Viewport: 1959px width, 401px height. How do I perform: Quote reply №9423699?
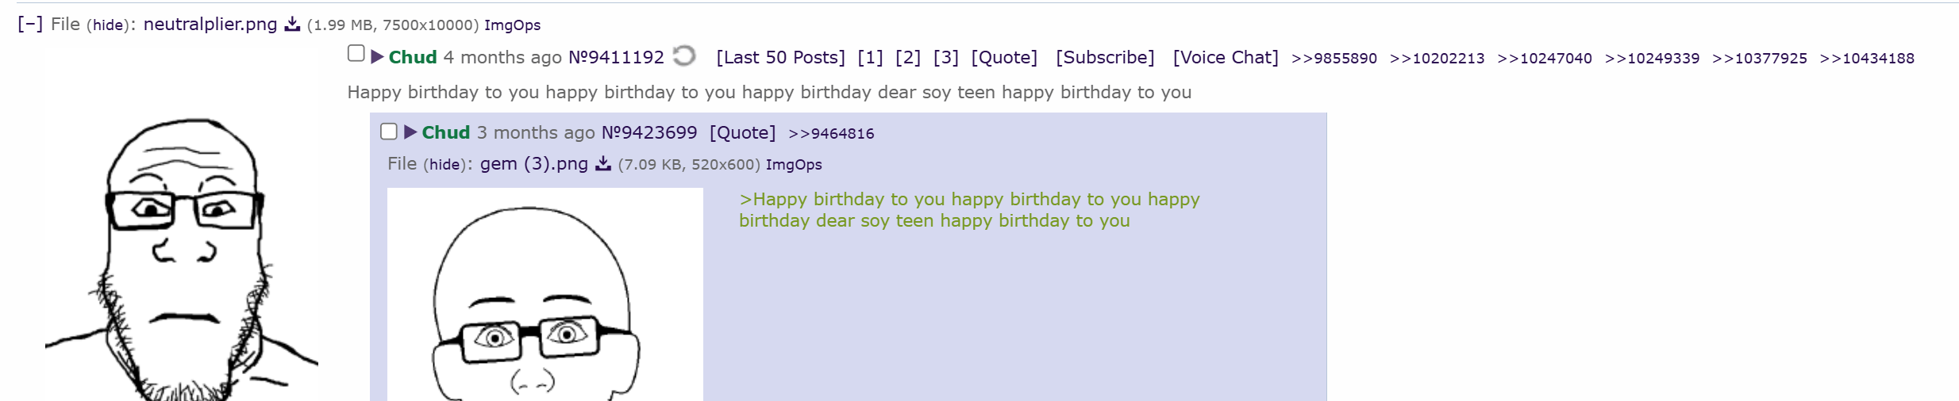click(x=742, y=133)
